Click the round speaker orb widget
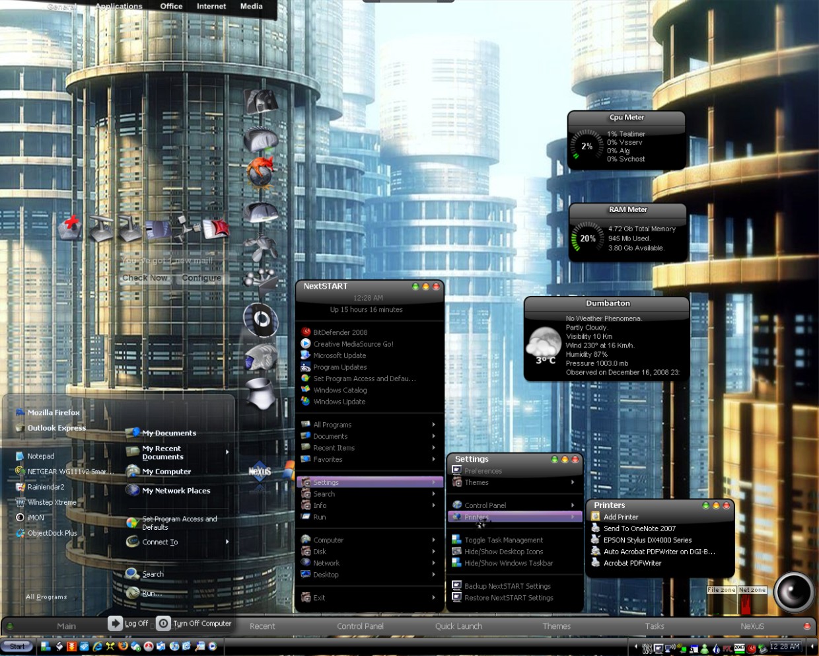 pyautogui.click(x=794, y=593)
